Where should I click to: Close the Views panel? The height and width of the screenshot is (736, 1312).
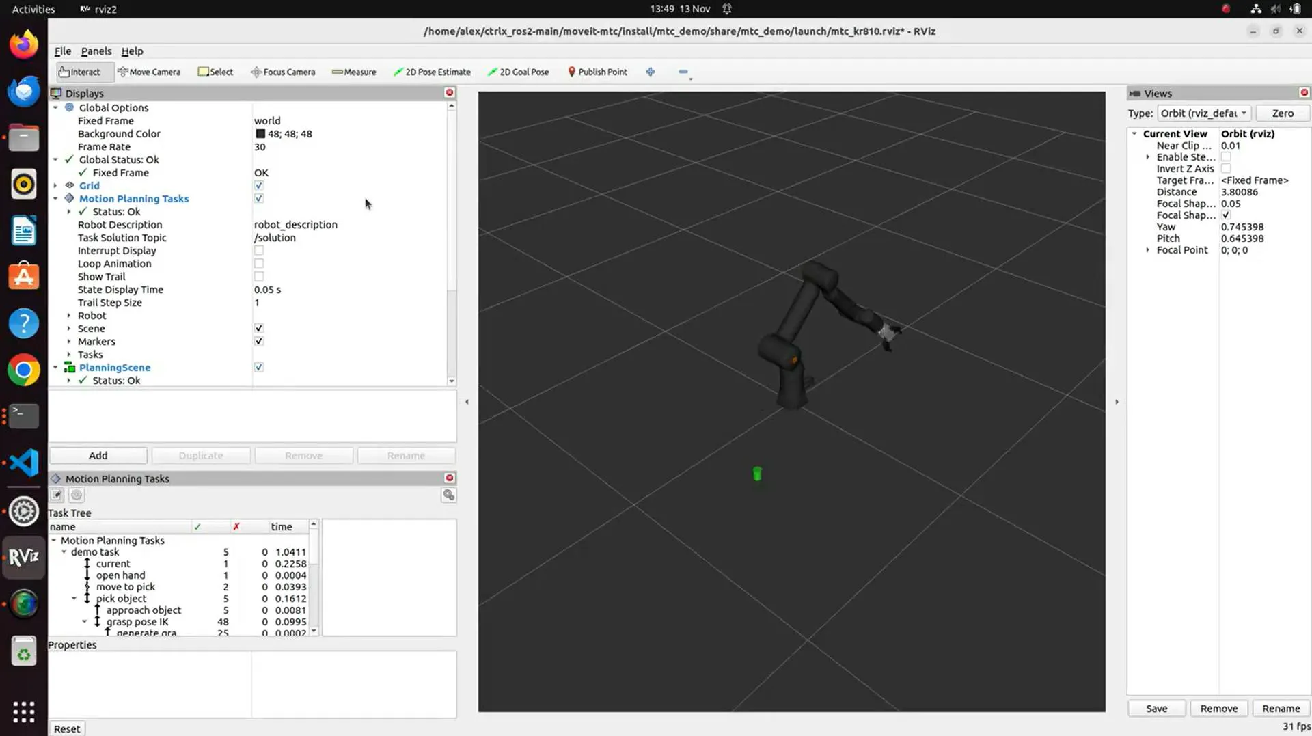click(x=1304, y=93)
